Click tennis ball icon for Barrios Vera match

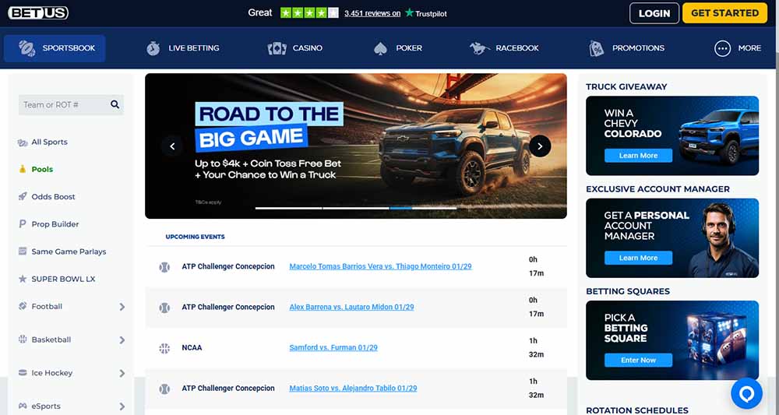click(164, 267)
